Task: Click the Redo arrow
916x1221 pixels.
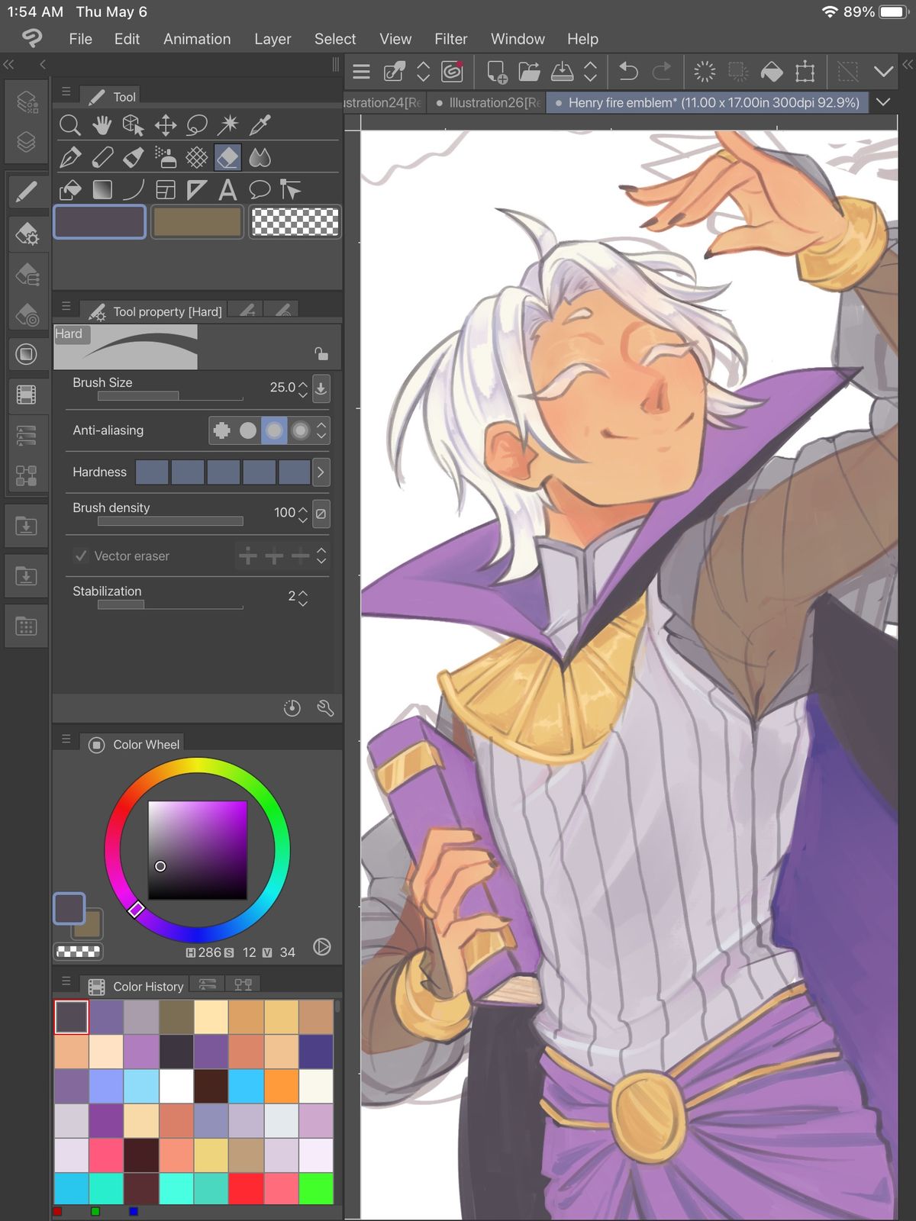Action: (x=662, y=72)
